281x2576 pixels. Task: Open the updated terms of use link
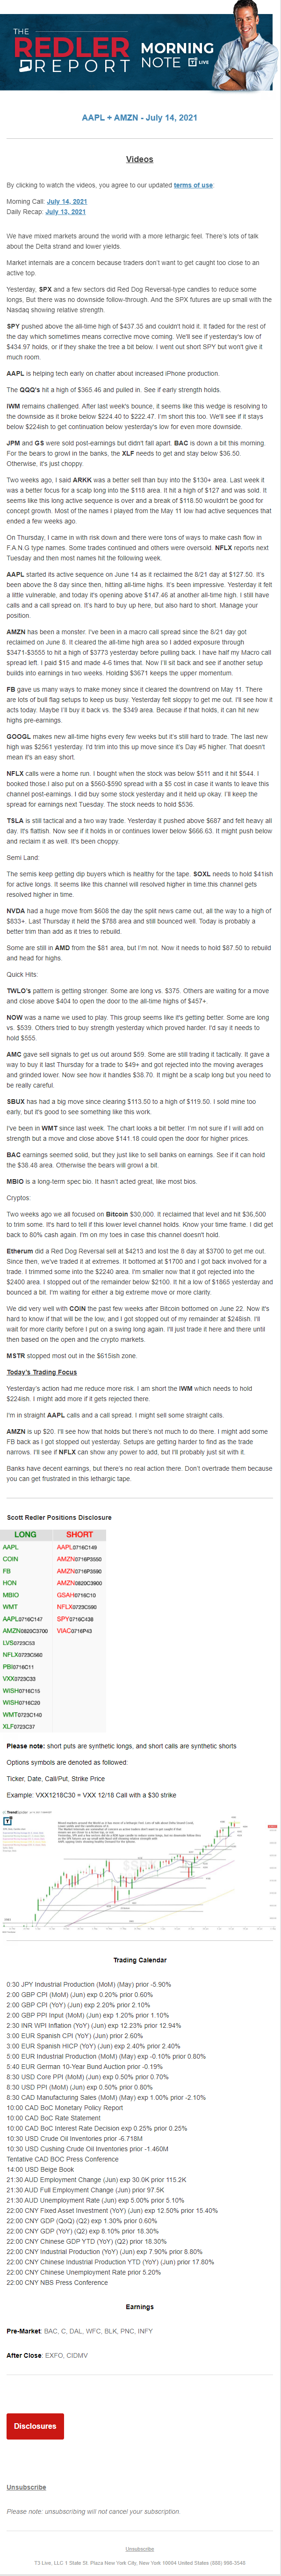coord(193,185)
